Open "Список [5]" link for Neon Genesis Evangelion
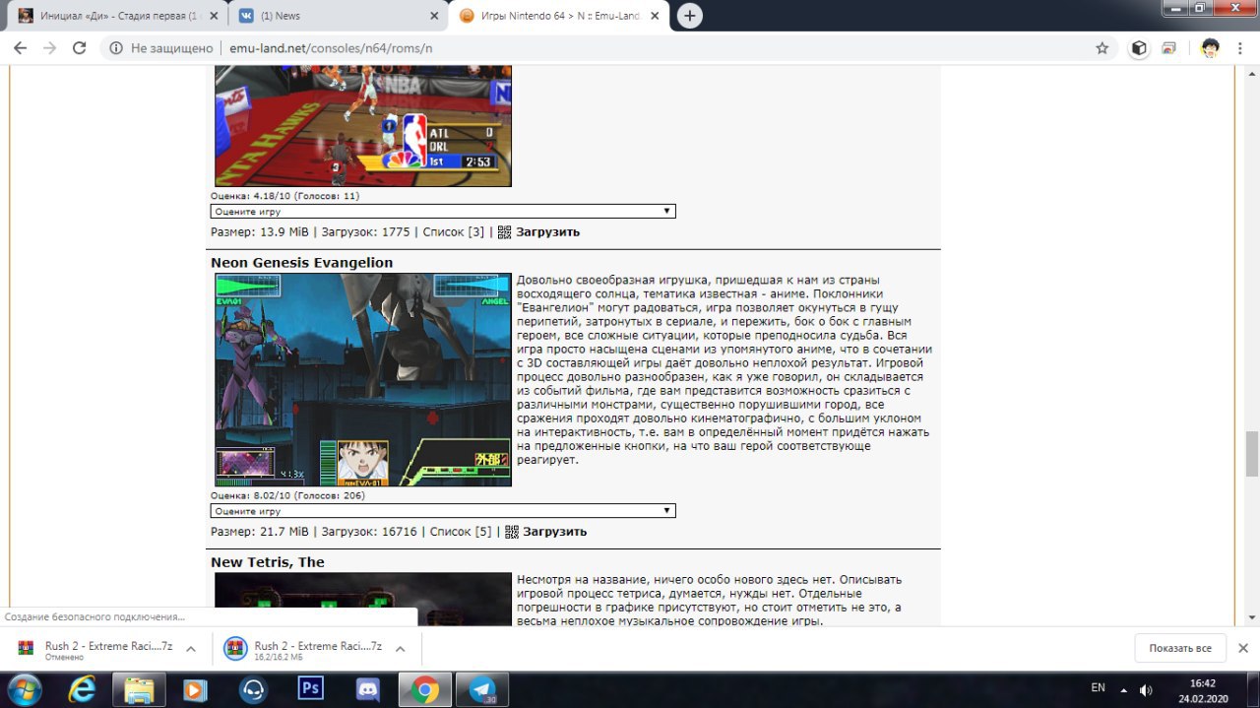 click(461, 532)
